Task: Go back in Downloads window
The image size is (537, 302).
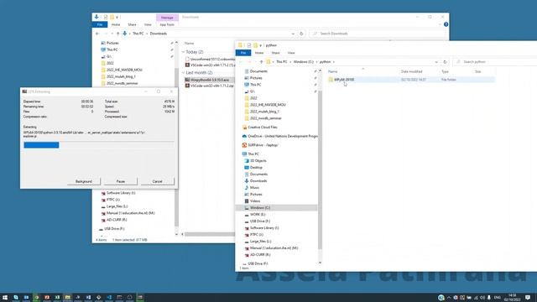Action: pos(97,34)
